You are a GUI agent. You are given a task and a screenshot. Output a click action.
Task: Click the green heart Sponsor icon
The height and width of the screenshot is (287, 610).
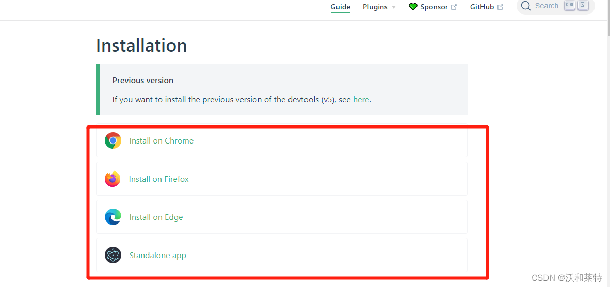click(413, 7)
